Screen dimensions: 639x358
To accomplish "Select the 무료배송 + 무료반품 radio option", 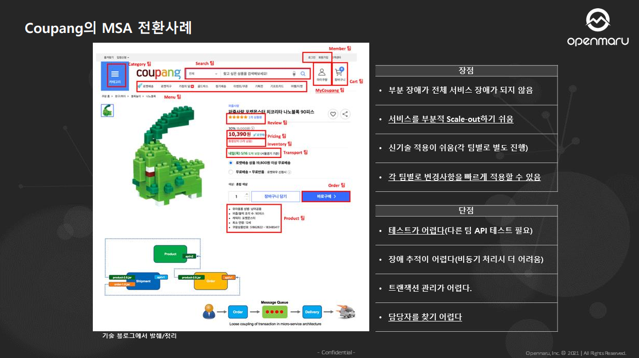I will point(231,172).
